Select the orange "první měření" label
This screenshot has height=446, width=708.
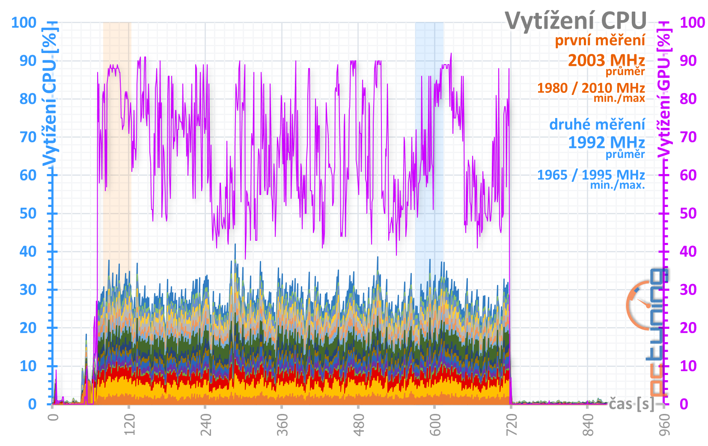point(600,40)
